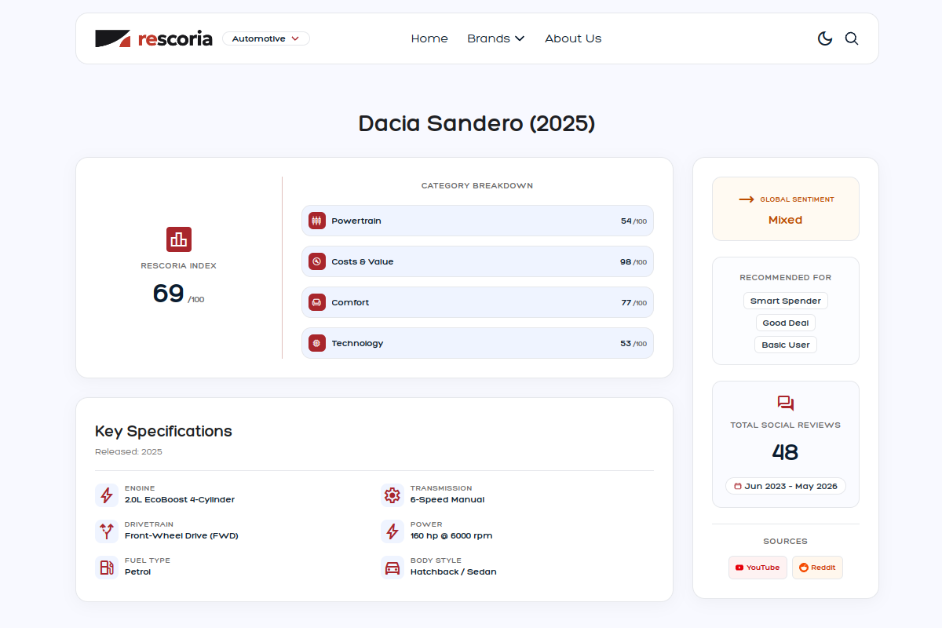Screen dimensions: 942x628
Task: Click Front-Wheel Drive (FWD) value
Action: coord(181,535)
